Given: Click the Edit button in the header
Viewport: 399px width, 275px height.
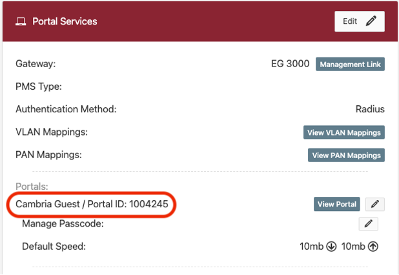Looking at the screenshot, I should click(x=359, y=21).
